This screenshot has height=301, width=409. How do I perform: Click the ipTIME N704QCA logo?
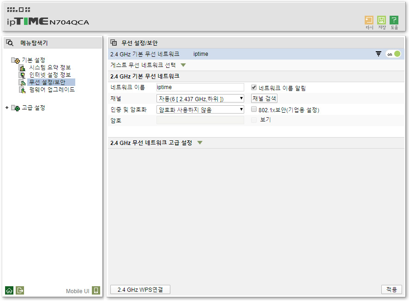tap(48, 22)
